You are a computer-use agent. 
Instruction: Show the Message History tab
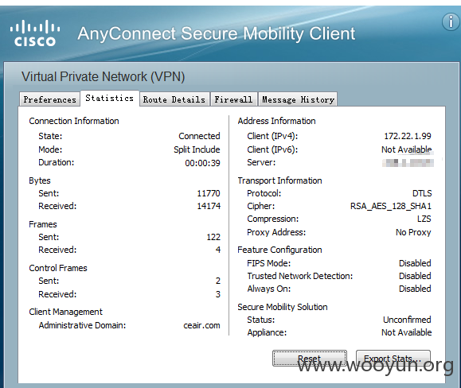[x=298, y=99]
